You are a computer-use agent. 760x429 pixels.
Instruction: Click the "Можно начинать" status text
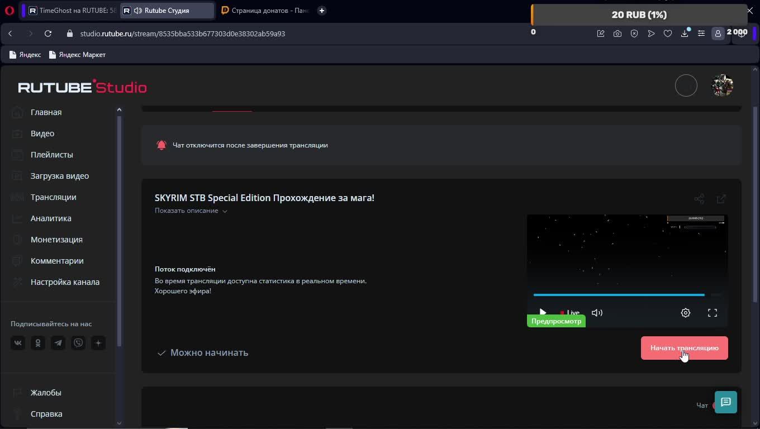pos(210,352)
